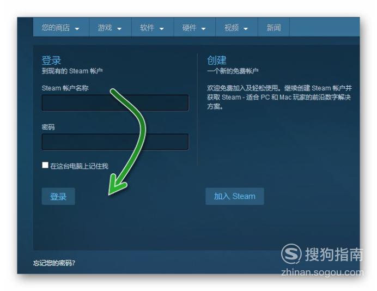Choose the 硬件 menu label
The height and width of the screenshot is (291, 377).
click(189, 27)
